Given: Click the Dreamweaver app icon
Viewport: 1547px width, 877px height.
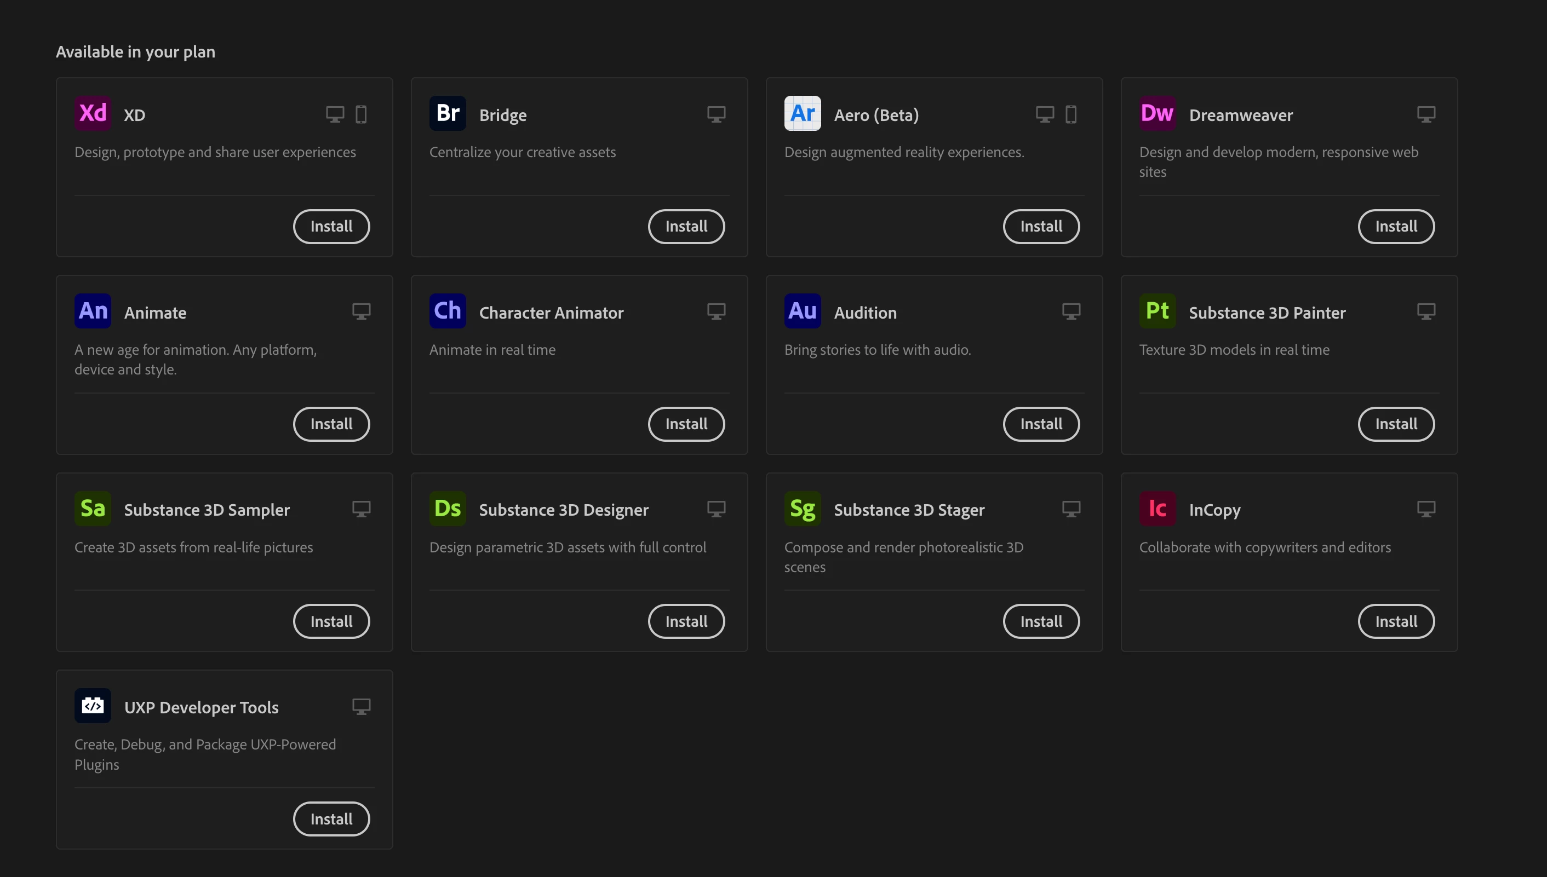Looking at the screenshot, I should [1157, 113].
